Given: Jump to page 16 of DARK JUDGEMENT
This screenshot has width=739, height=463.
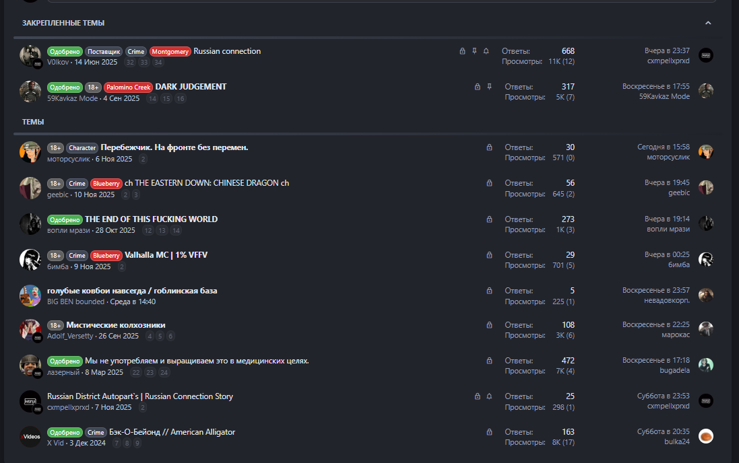Looking at the screenshot, I should [x=180, y=99].
